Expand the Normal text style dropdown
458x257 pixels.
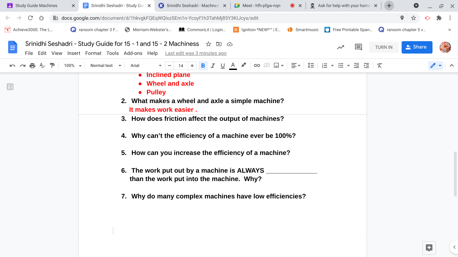(x=105, y=66)
